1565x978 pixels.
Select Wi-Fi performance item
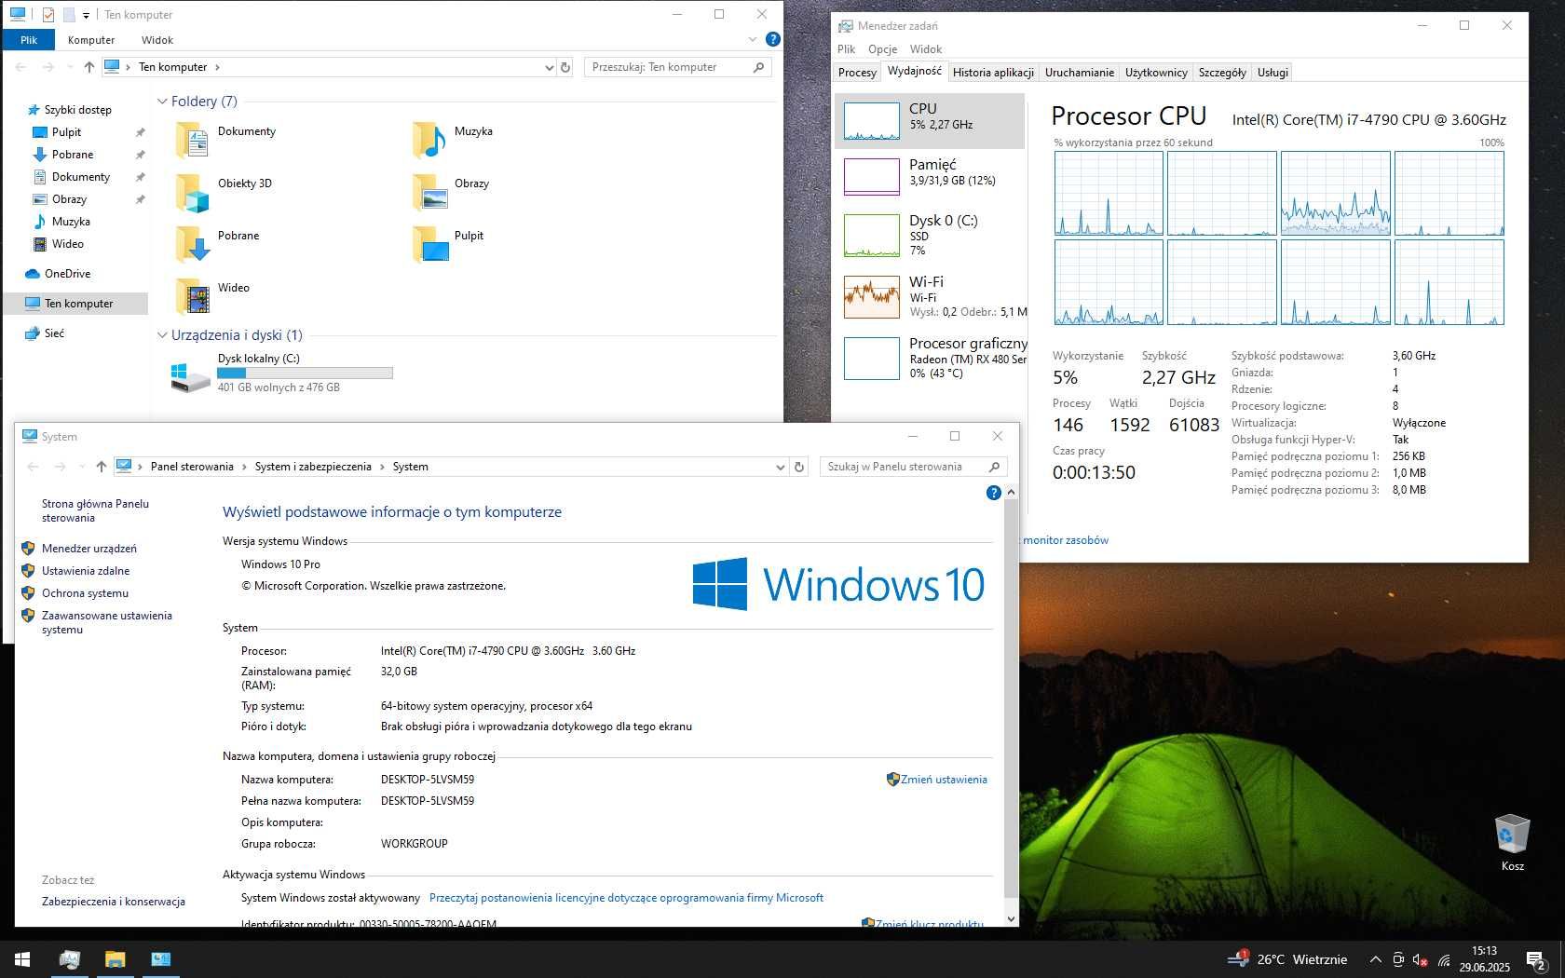click(930, 296)
